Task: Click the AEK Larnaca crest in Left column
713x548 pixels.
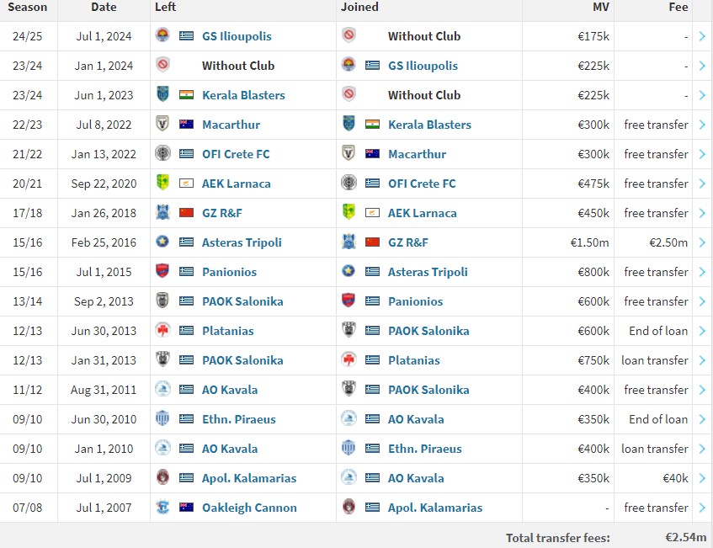Action: point(162,183)
